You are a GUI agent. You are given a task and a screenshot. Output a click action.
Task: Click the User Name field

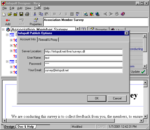pos(84,58)
